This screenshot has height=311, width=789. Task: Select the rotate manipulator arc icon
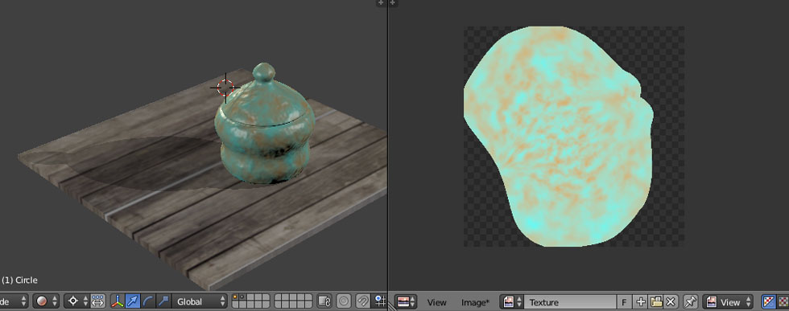pyautogui.click(x=148, y=301)
